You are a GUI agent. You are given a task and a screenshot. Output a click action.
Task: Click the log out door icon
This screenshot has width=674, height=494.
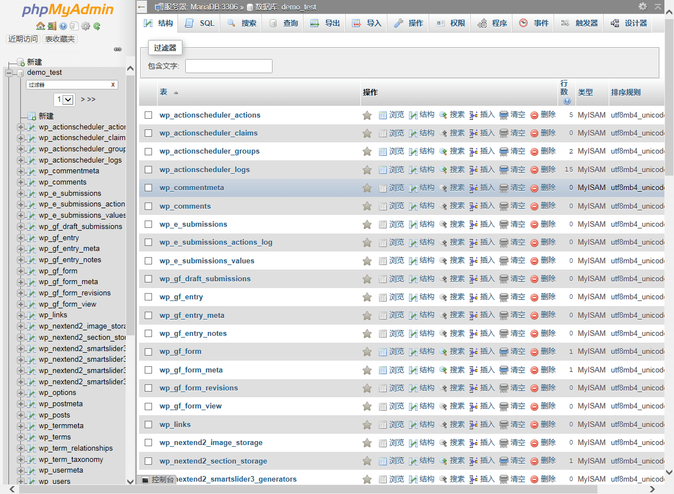tap(52, 26)
